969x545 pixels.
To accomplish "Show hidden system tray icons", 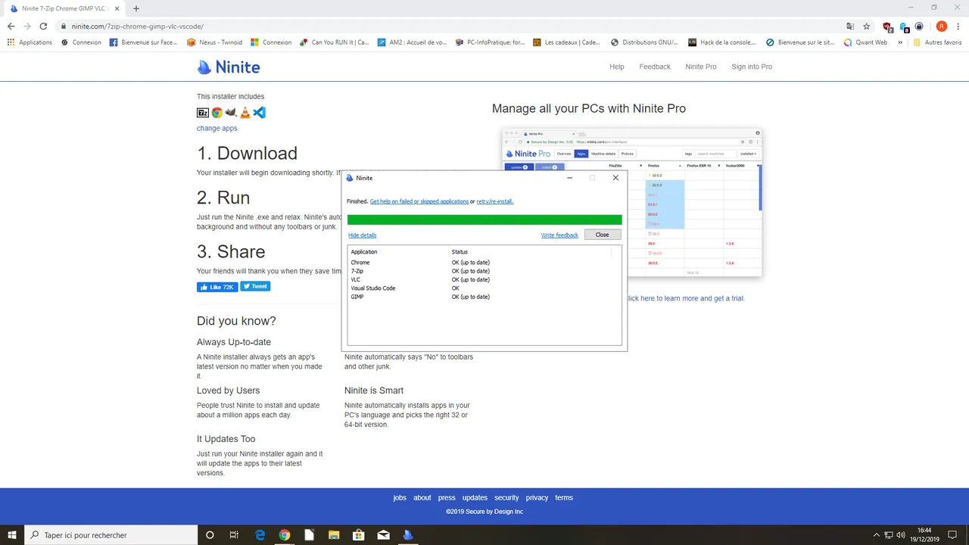I will click(877, 535).
